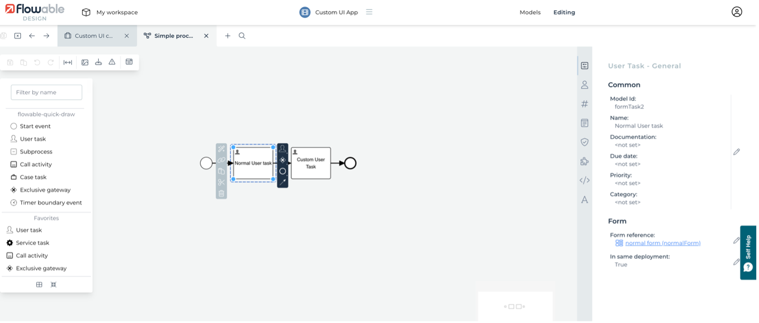759x323 pixels.
Task: Open the My workspace selector
Action: pyautogui.click(x=110, y=12)
